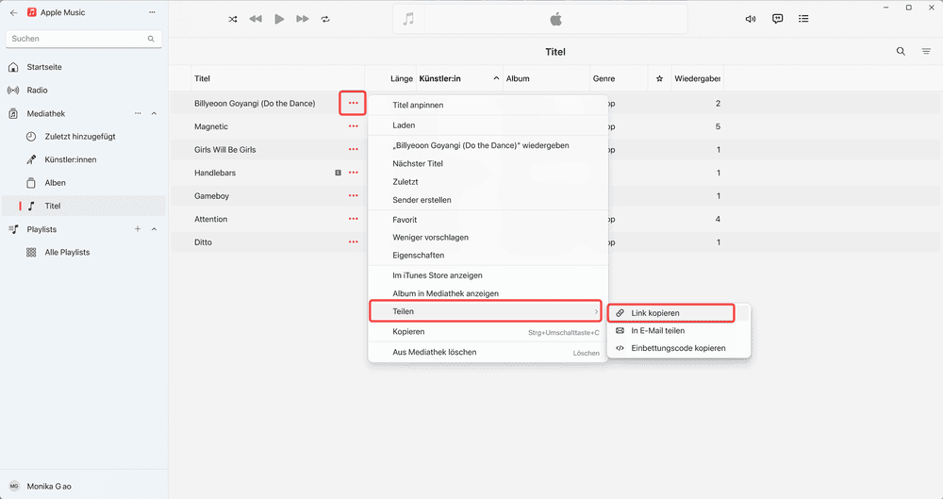
Task: Sort by Länge column header
Action: (x=401, y=79)
